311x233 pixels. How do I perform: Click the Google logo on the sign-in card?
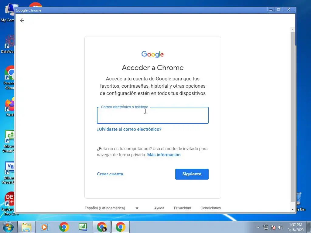(x=152, y=54)
